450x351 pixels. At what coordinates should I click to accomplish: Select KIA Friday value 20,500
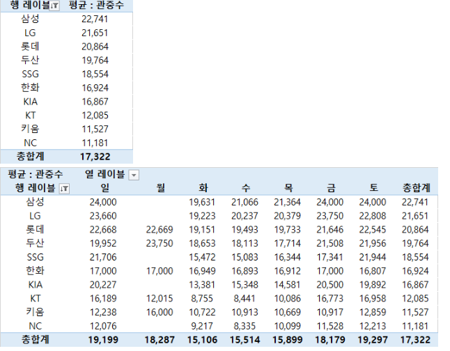[x=330, y=285]
